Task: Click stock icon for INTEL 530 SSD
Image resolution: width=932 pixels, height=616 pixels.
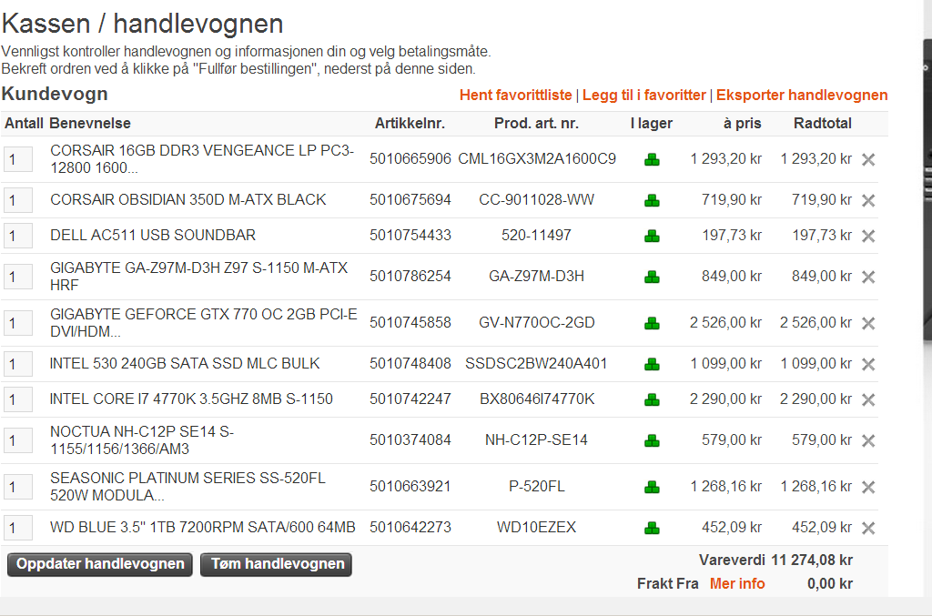Action: tap(652, 364)
